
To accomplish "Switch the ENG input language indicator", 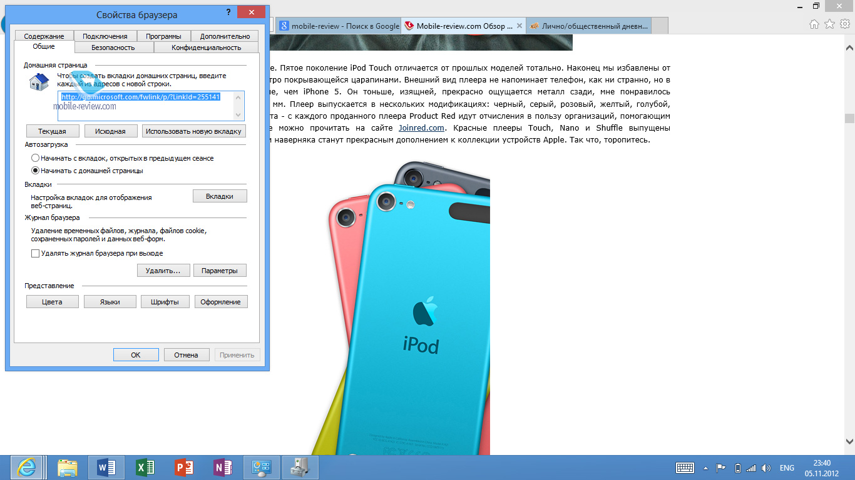I will pos(787,468).
